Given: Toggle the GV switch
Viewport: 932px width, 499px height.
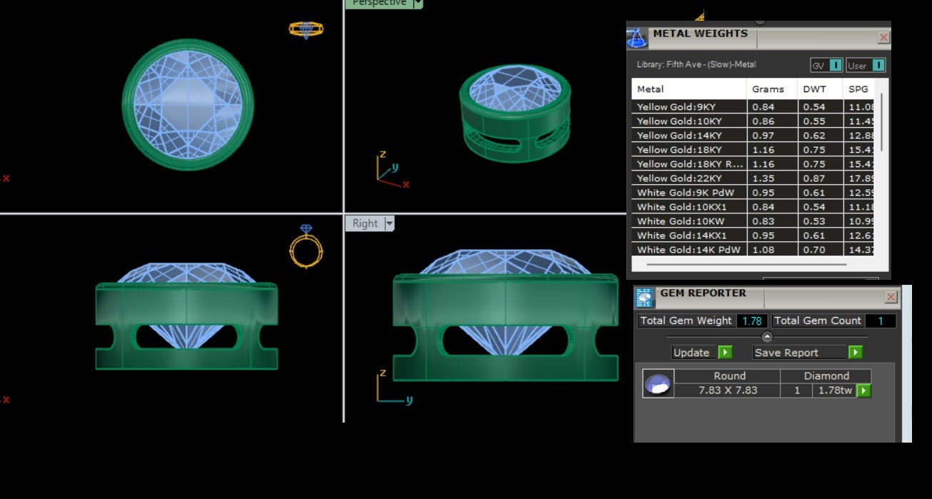Looking at the screenshot, I should [x=835, y=66].
